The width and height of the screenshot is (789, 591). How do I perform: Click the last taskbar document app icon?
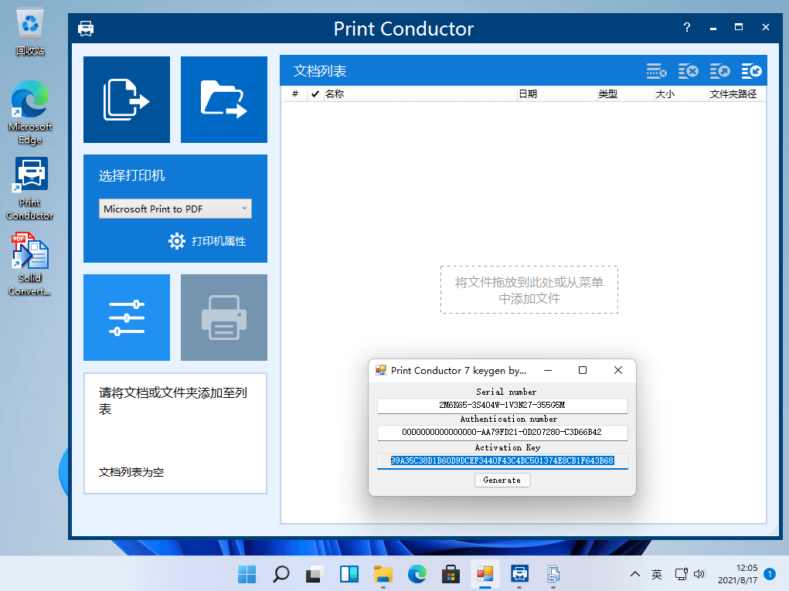point(553,574)
